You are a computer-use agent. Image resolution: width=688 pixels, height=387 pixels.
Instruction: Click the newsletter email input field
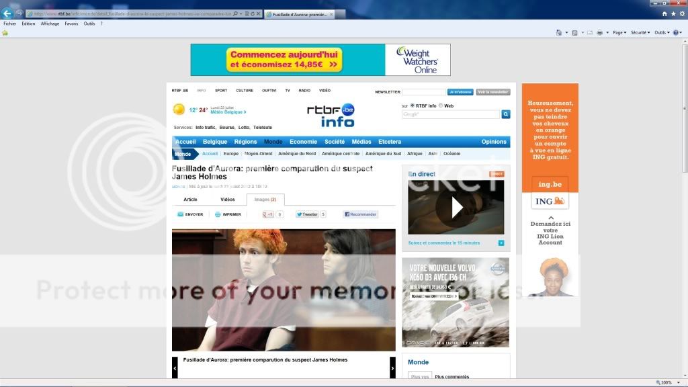pyautogui.click(x=423, y=92)
